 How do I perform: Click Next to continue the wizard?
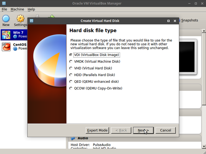143,130
